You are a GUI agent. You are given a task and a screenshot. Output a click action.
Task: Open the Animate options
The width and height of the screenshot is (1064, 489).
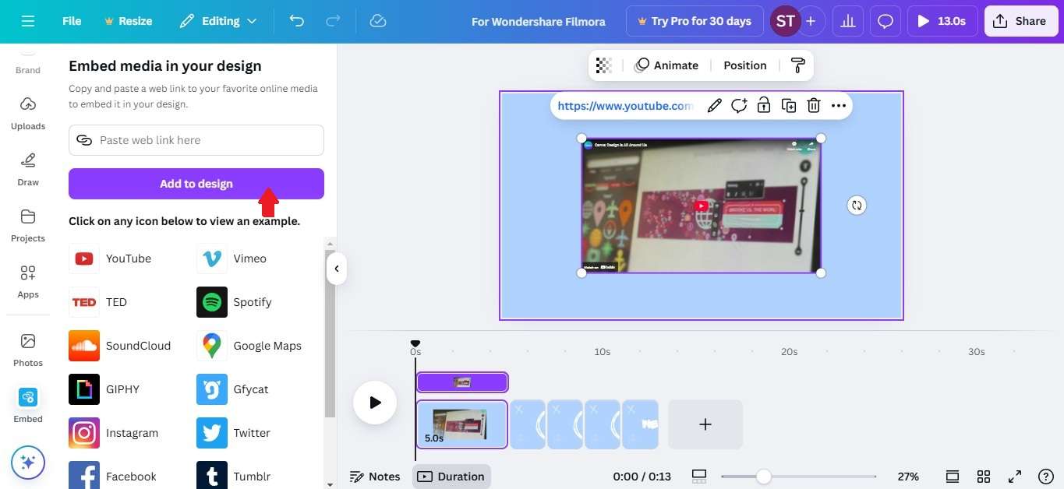click(x=666, y=65)
